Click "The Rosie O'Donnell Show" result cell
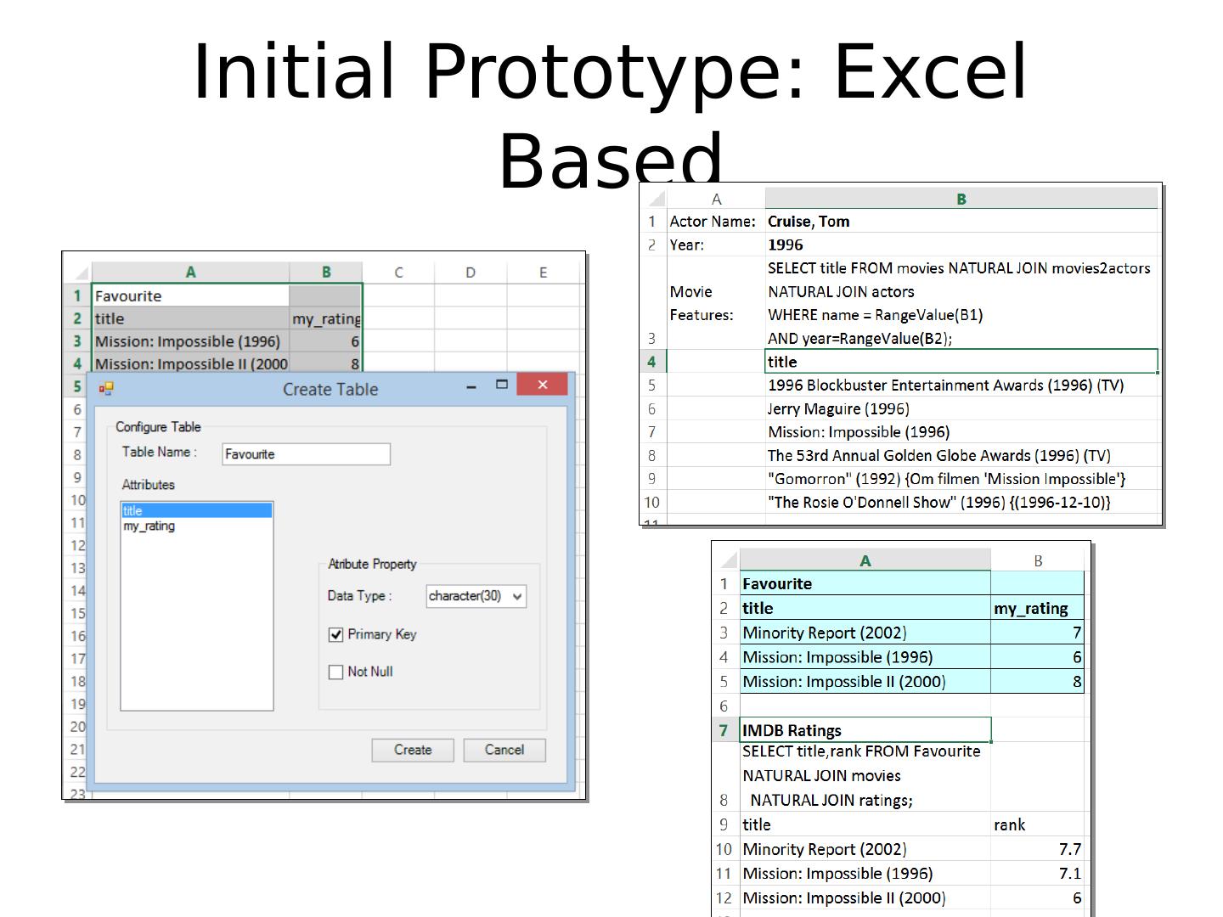This screenshot has height=917, width=1223. (x=962, y=503)
